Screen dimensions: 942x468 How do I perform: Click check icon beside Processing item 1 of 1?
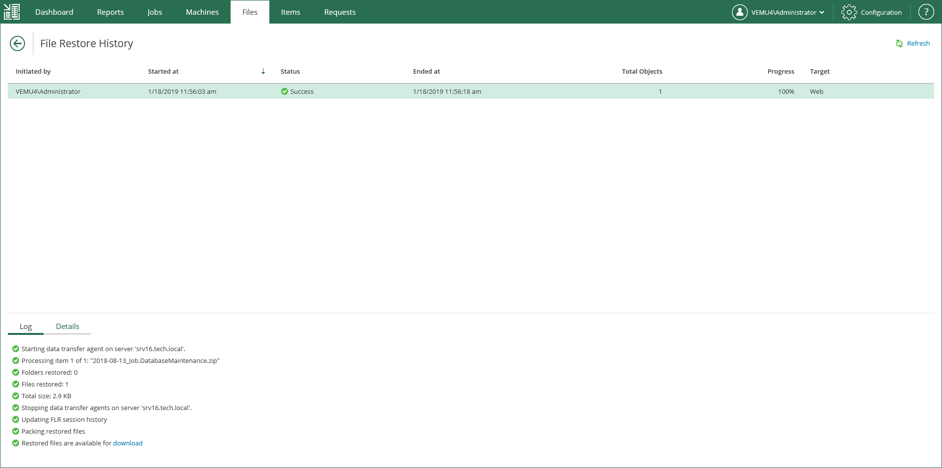(x=16, y=360)
